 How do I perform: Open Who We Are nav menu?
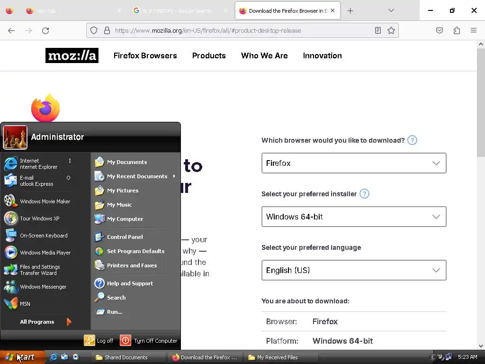point(264,56)
